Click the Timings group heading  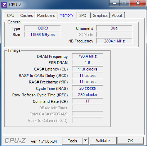click(14, 50)
